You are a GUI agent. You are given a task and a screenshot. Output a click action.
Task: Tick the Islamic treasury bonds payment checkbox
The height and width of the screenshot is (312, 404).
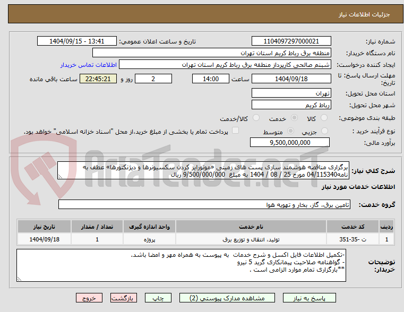(235, 131)
